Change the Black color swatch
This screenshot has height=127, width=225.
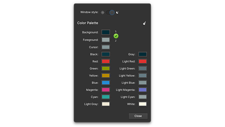coord(106,54)
